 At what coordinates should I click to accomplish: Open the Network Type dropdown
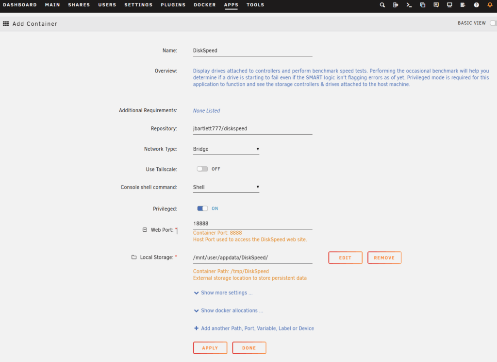pyautogui.click(x=226, y=149)
